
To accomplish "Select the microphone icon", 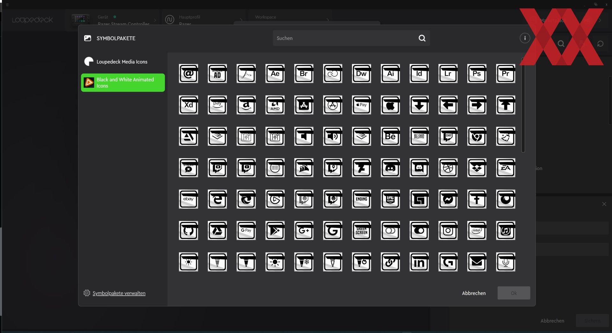I will pyautogui.click(x=506, y=262).
